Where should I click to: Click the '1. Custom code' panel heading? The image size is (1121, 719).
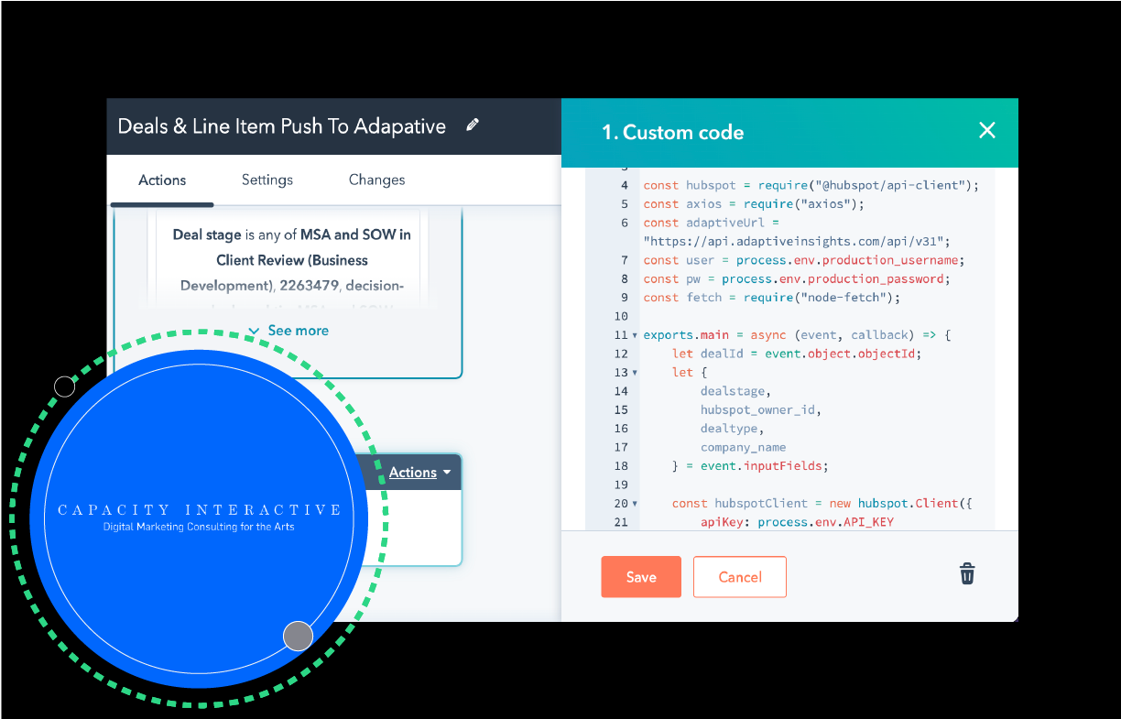click(672, 132)
